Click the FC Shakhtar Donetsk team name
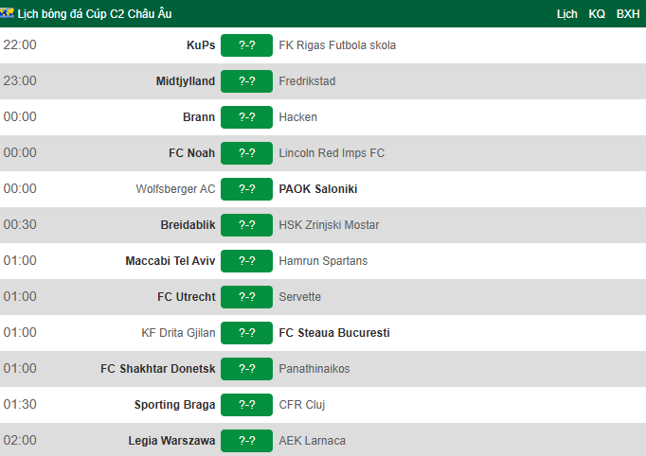 158,369
